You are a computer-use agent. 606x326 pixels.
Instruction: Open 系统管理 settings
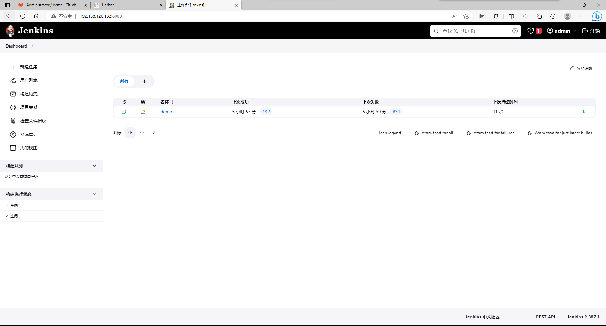pos(29,134)
